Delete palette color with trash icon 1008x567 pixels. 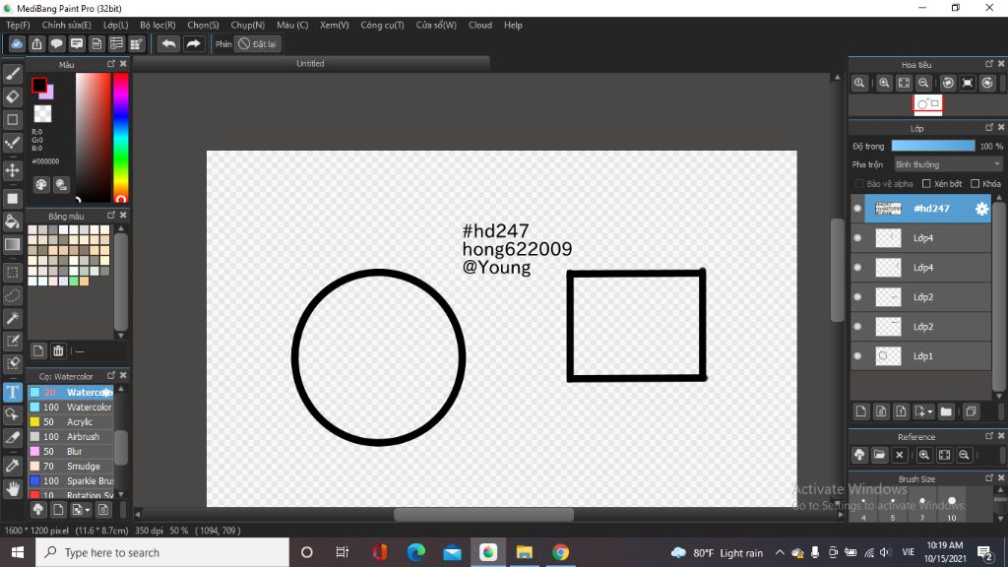pyautogui.click(x=58, y=351)
